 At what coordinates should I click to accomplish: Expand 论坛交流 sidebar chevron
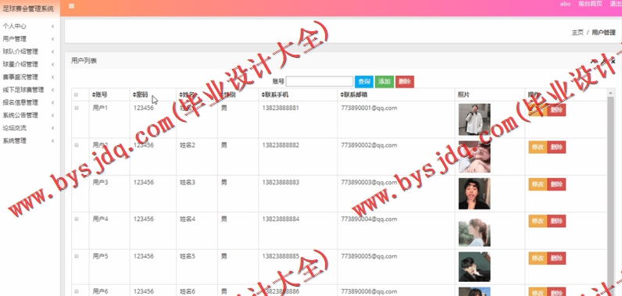(53, 128)
